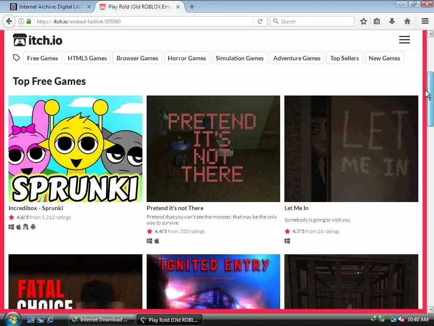This screenshot has width=434, height=326.
Task: Click the scrollbar down arrow
Action: tap(430, 309)
